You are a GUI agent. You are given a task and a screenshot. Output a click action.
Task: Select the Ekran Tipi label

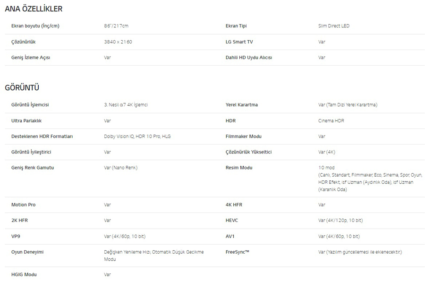click(236, 26)
